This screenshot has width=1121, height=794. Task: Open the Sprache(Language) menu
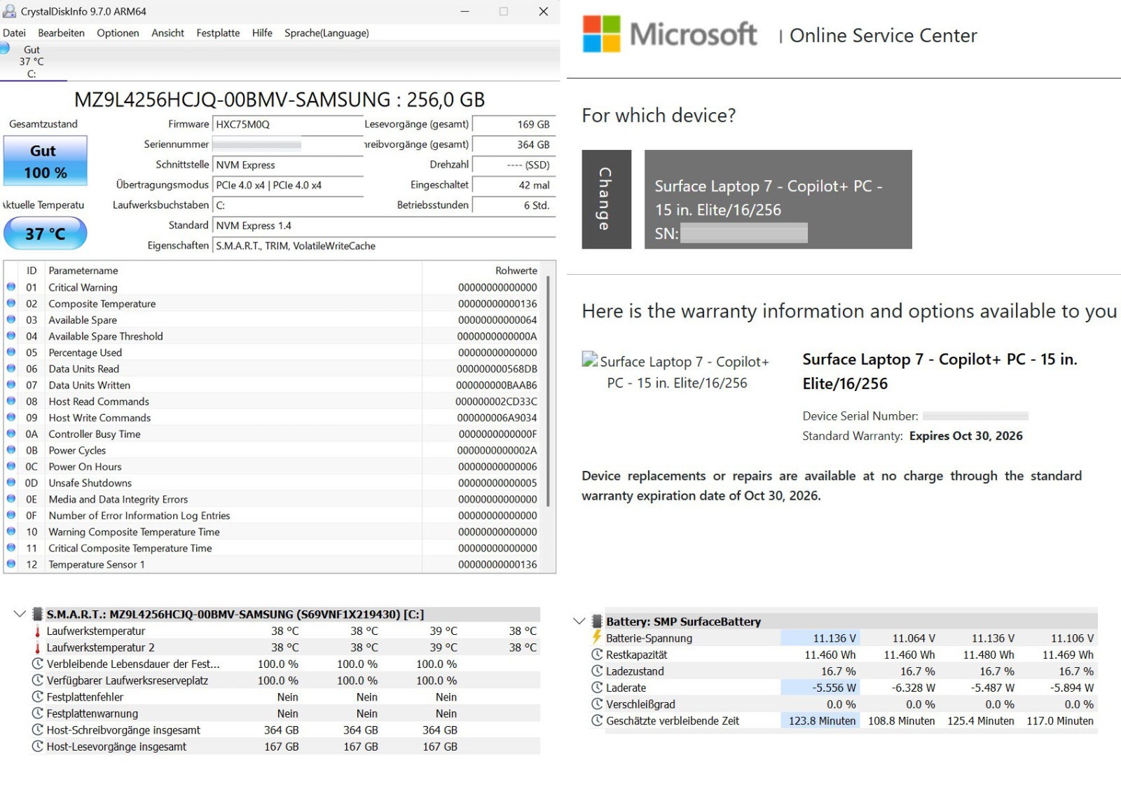(x=326, y=33)
